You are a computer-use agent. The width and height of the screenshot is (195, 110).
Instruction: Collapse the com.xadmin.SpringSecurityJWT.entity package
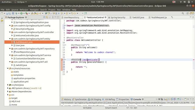10,39
